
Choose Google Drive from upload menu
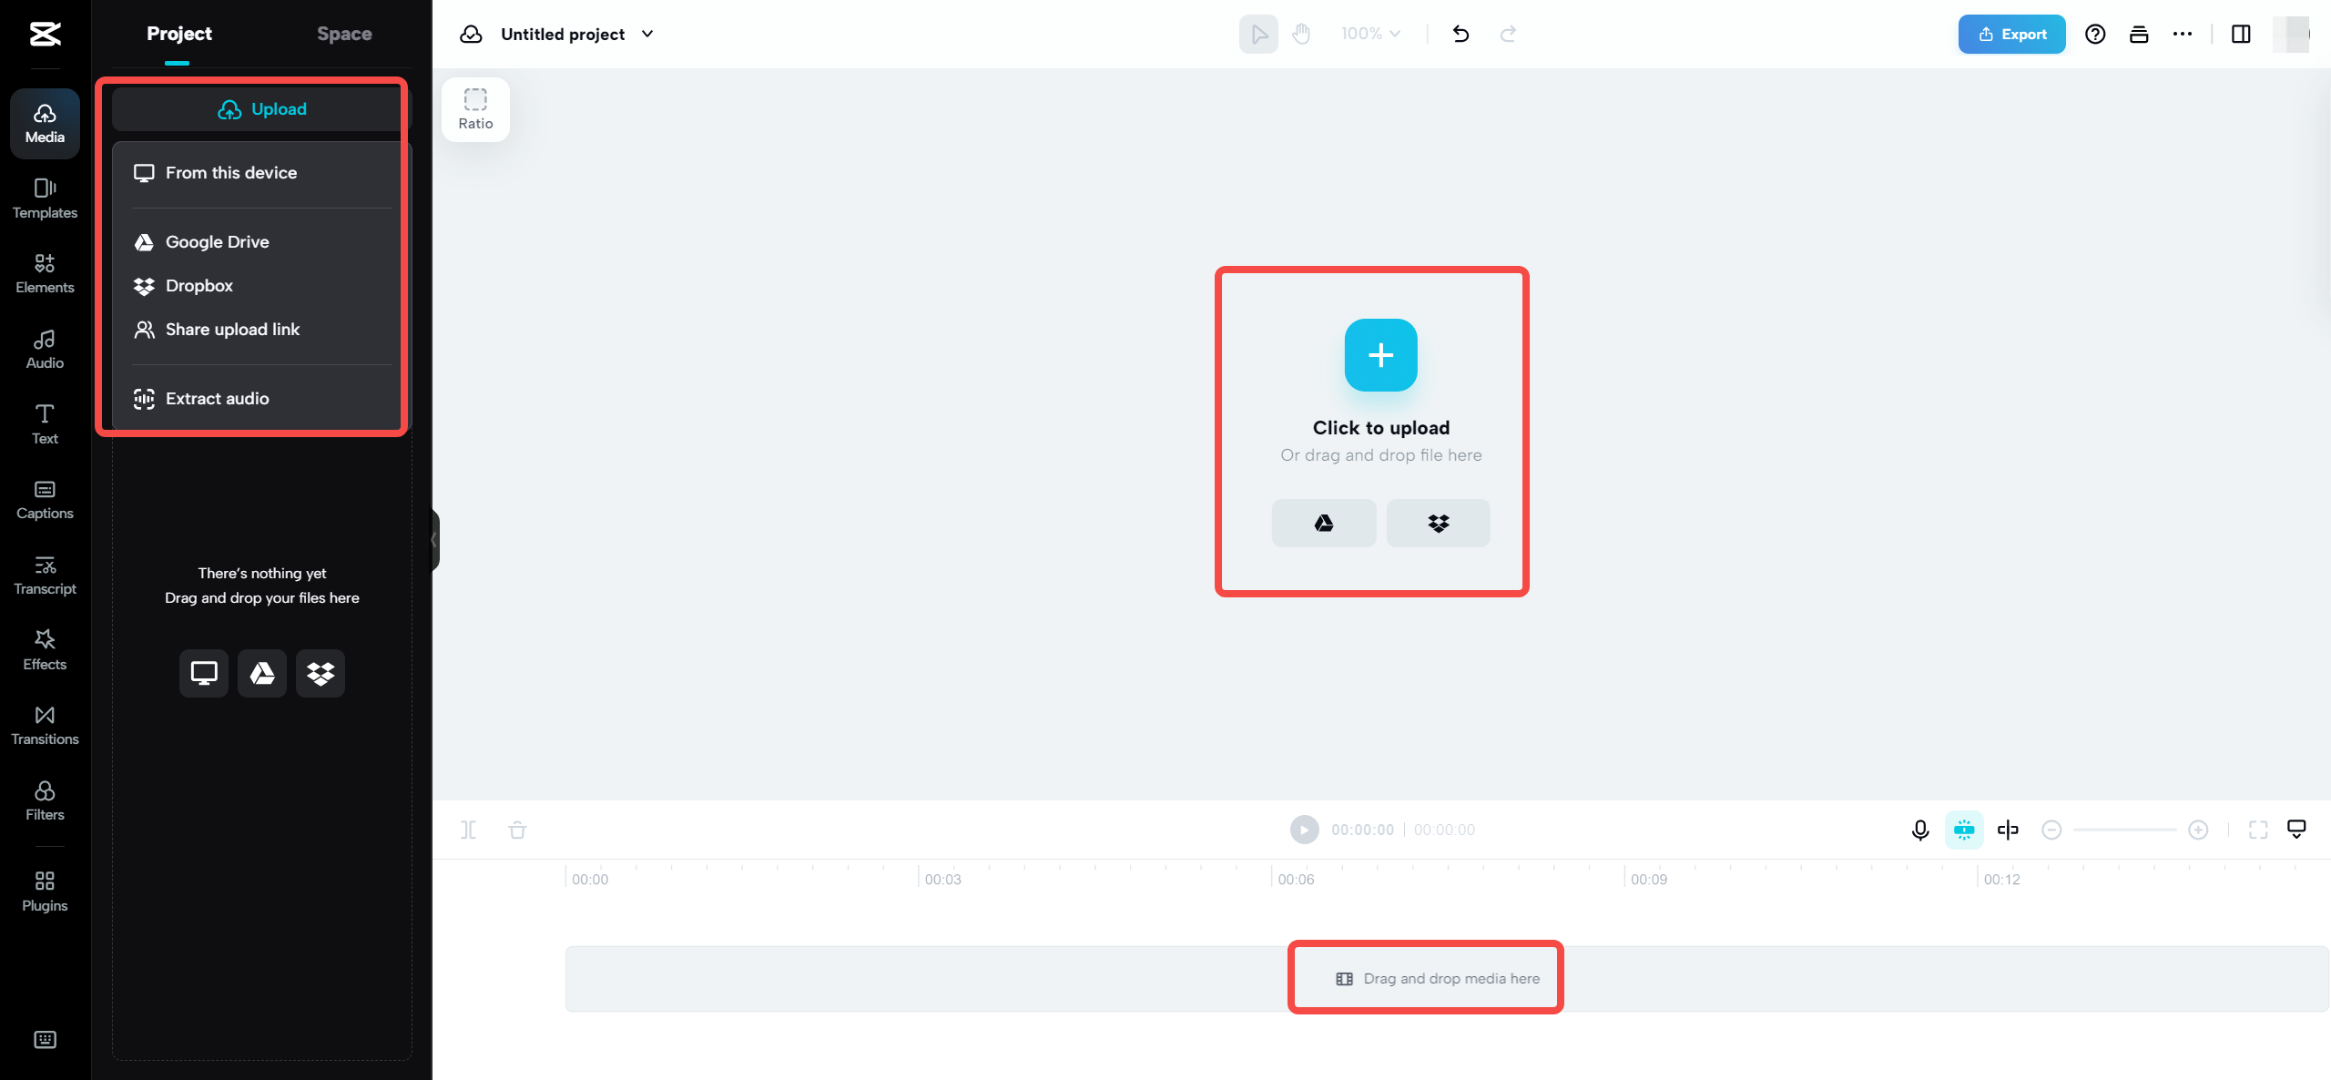[x=217, y=241]
